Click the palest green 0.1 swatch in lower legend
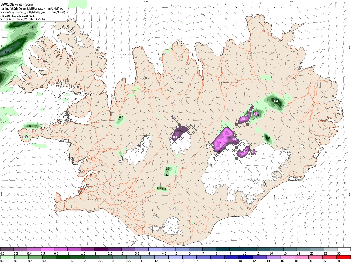 coord(7,257)
